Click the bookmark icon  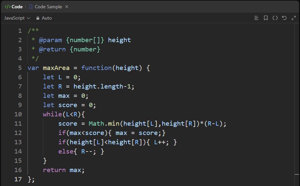[x=266, y=18]
